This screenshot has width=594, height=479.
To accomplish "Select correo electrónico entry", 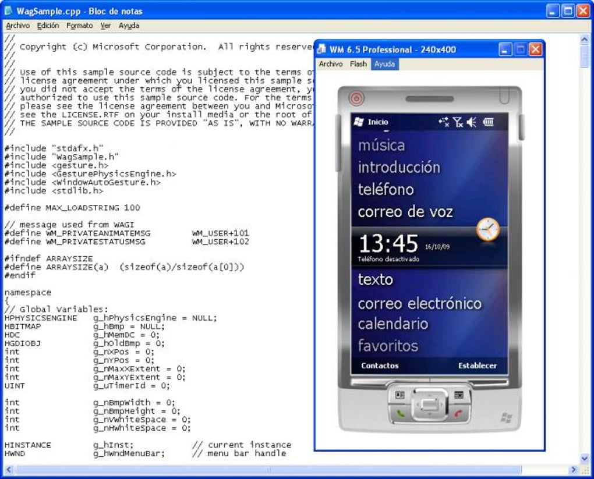I will pos(419,304).
